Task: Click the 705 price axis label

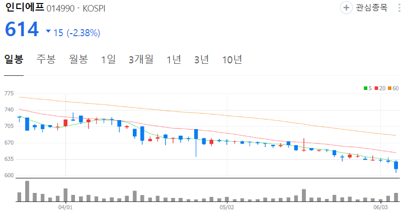Action: click(9, 126)
